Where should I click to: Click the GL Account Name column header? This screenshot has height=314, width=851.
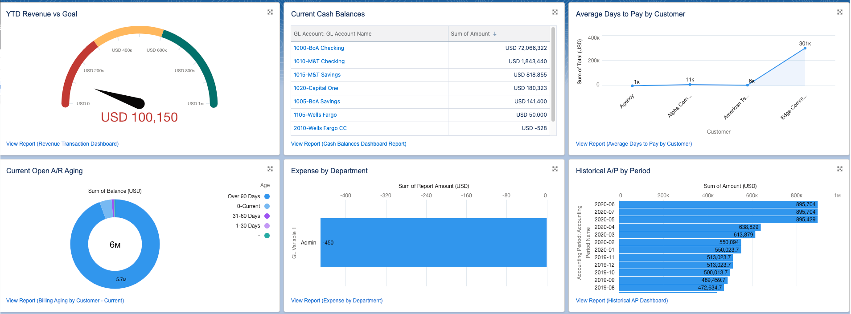(332, 34)
